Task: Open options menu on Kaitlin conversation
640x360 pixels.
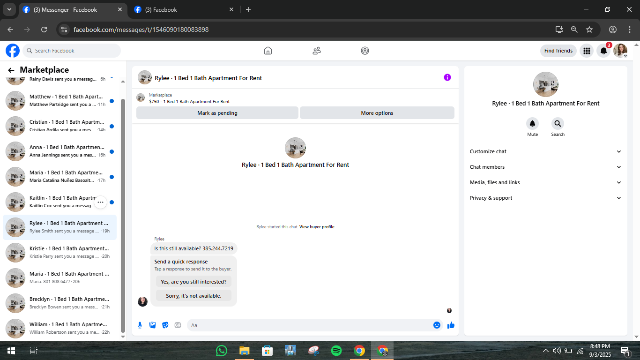Action: [100, 202]
